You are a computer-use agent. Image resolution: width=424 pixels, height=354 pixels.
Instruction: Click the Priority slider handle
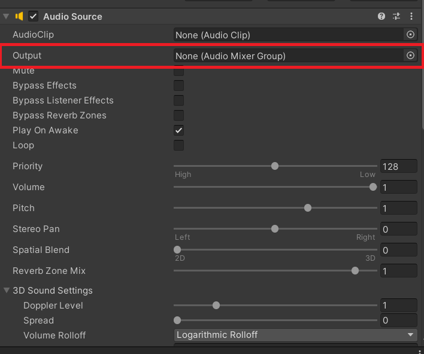(275, 166)
